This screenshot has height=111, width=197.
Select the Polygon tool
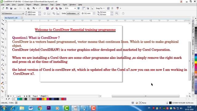(x=2, y=55)
